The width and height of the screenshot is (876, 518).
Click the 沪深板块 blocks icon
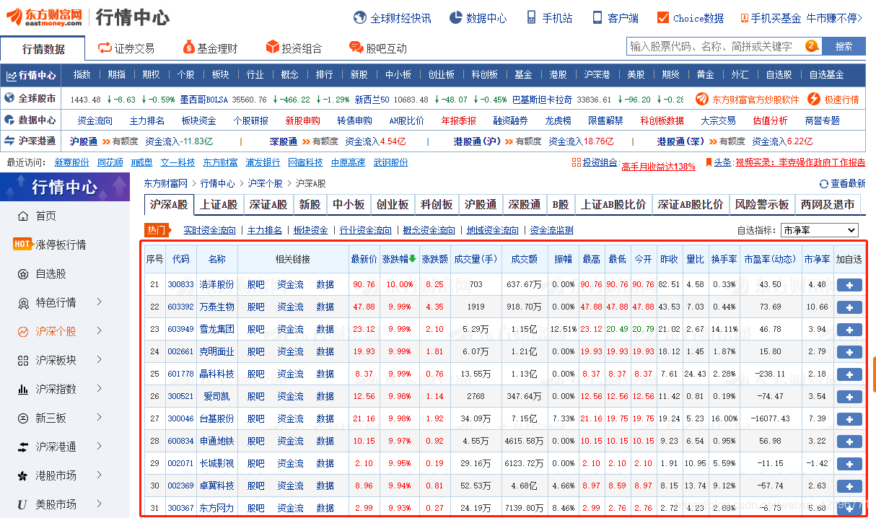pyautogui.click(x=23, y=360)
